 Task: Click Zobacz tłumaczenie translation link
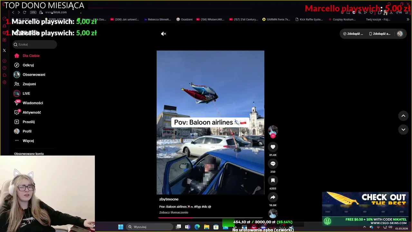click(173, 212)
